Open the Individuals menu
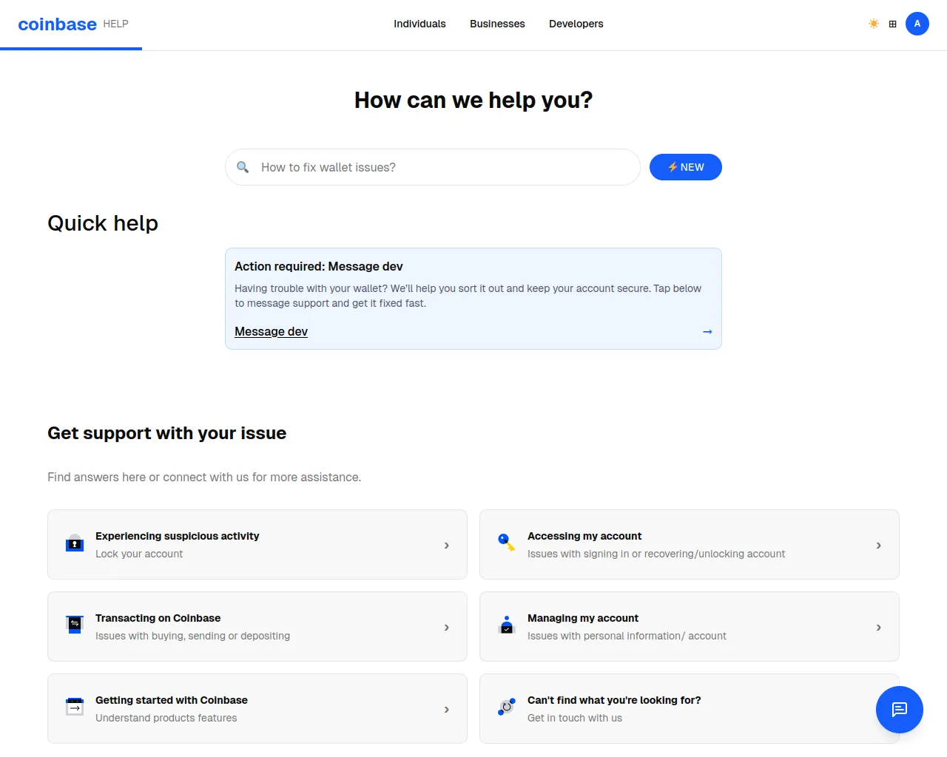Image resolution: width=947 pixels, height=757 pixels. click(x=419, y=24)
